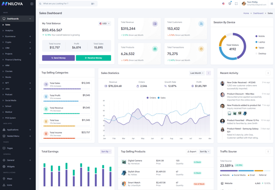Click the Applications sidebar icon

pos(4,129)
